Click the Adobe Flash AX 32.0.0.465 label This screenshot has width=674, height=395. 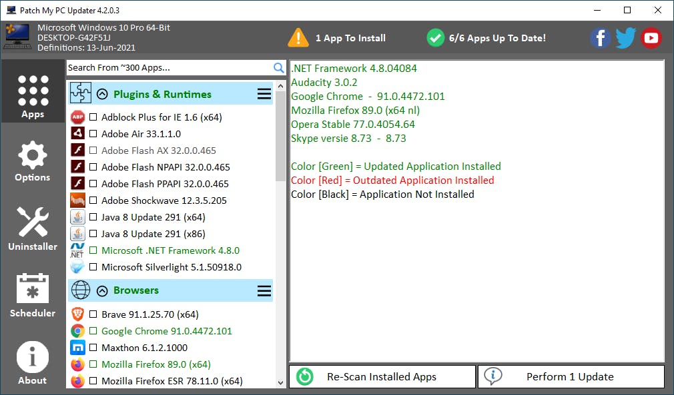click(x=159, y=151)
